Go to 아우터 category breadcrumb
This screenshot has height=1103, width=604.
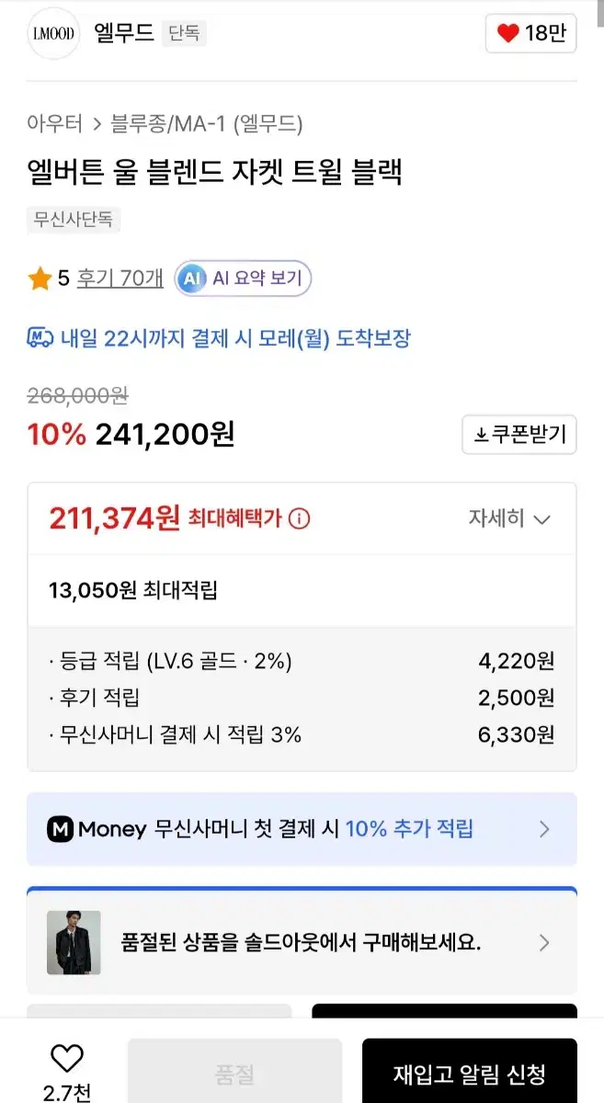point(55,123)
